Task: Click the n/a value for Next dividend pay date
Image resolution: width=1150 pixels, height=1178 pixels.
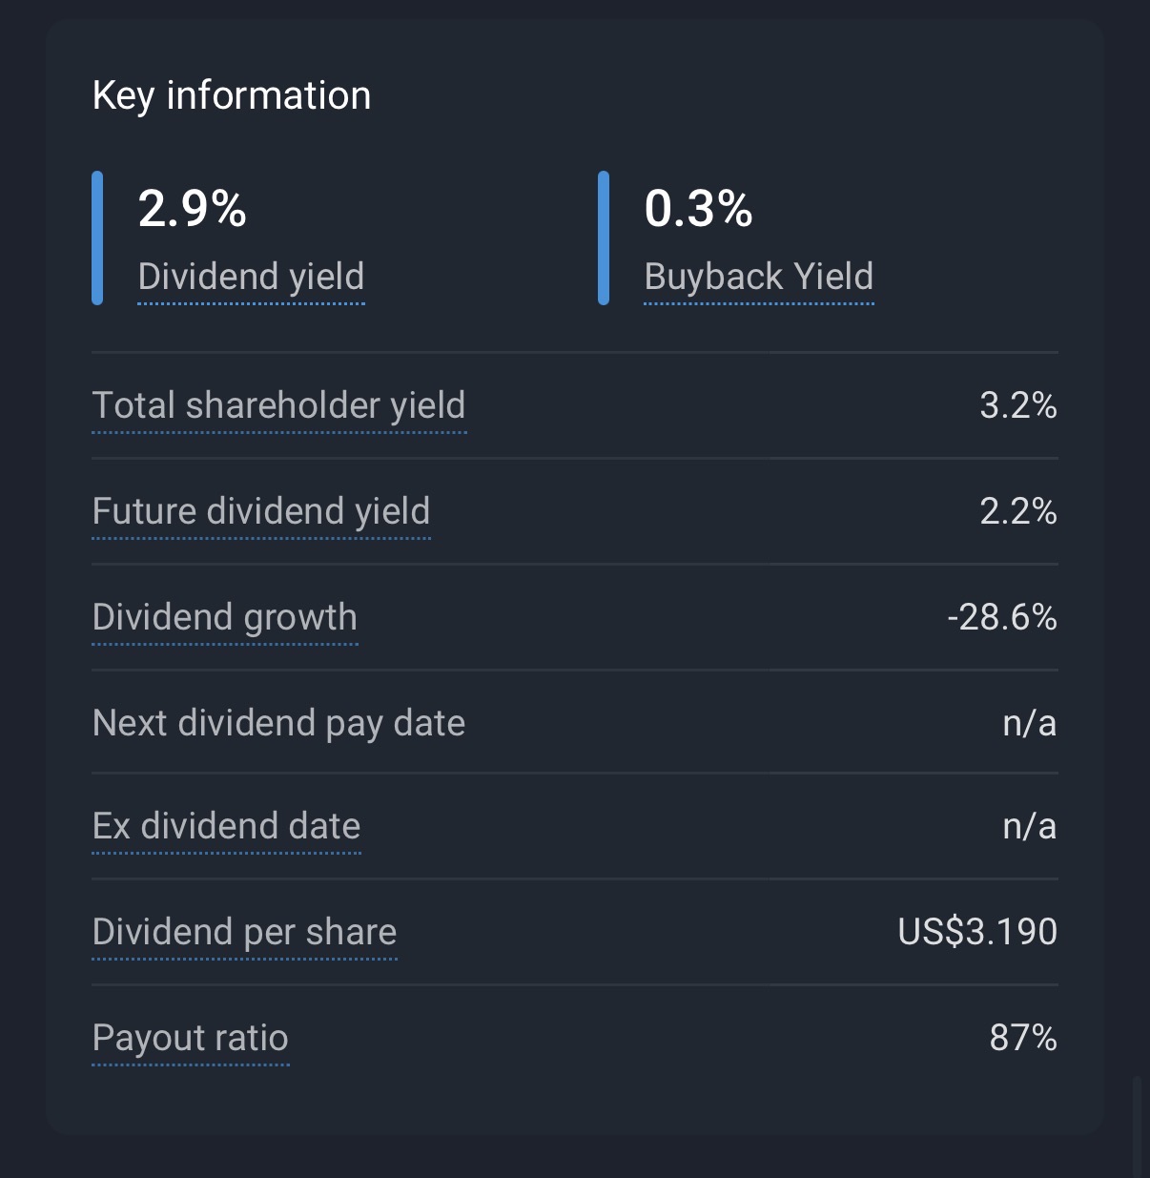Action: click(x=1029, y=724)
